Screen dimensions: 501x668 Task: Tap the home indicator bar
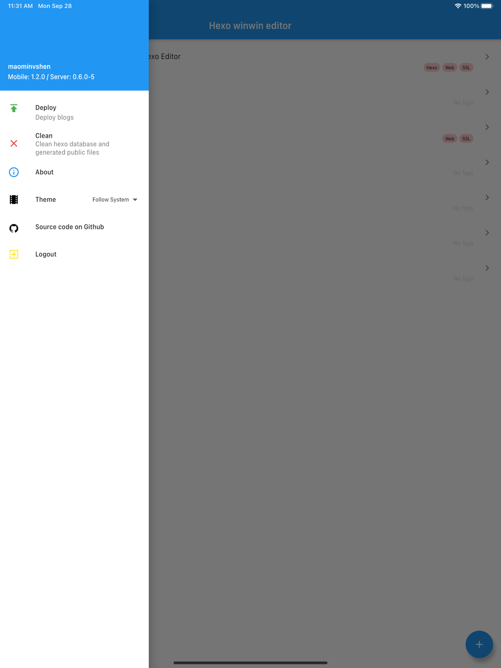point(250,662)
